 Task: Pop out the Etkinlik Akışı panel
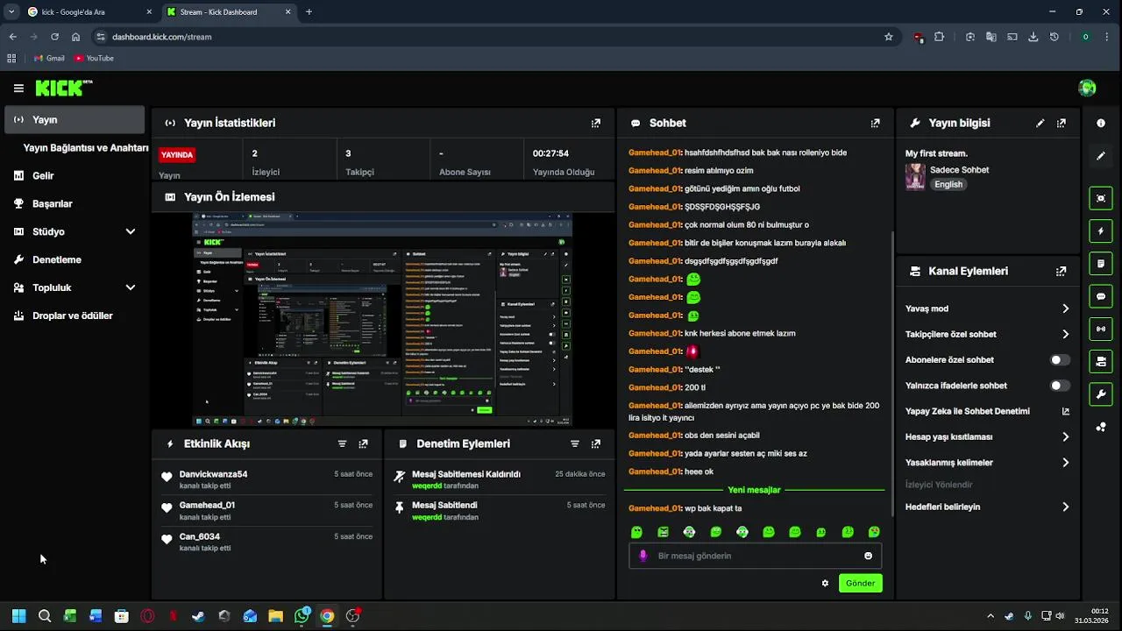tap(363, 444)
